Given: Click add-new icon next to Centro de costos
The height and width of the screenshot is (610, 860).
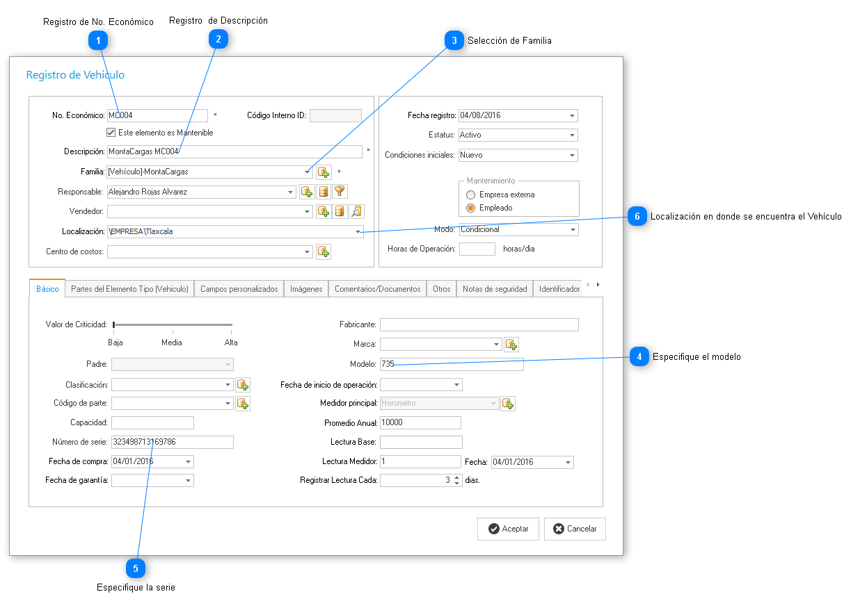Looking at the screenshot, I should pyautogui.click(x=324, y=252).
